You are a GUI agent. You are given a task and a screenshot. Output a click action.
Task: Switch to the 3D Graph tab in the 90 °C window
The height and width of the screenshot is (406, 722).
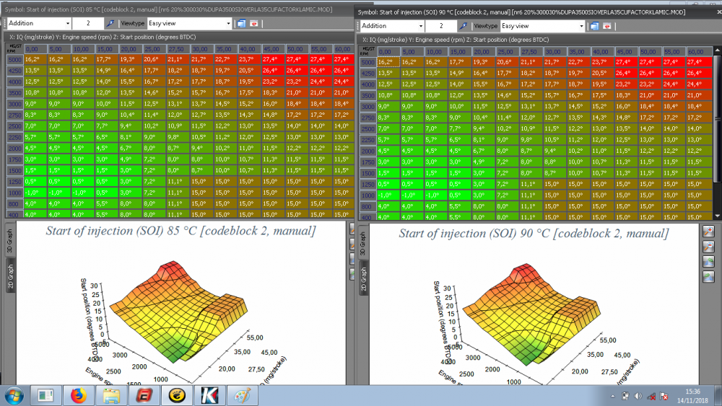tap(363, 243)
